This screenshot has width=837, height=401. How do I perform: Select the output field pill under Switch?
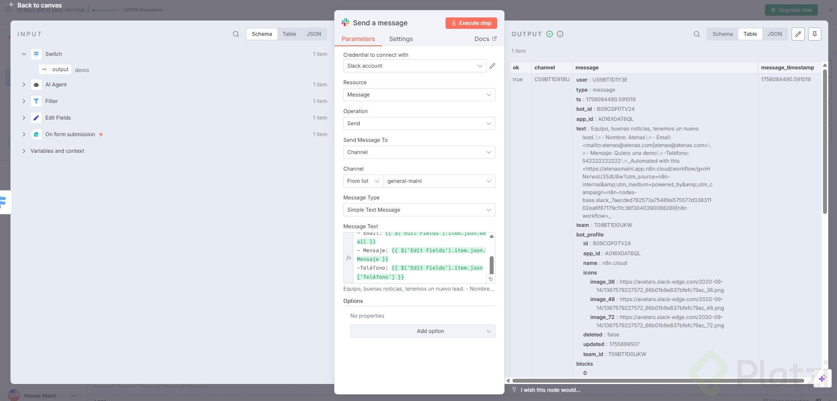coord(55,69)
